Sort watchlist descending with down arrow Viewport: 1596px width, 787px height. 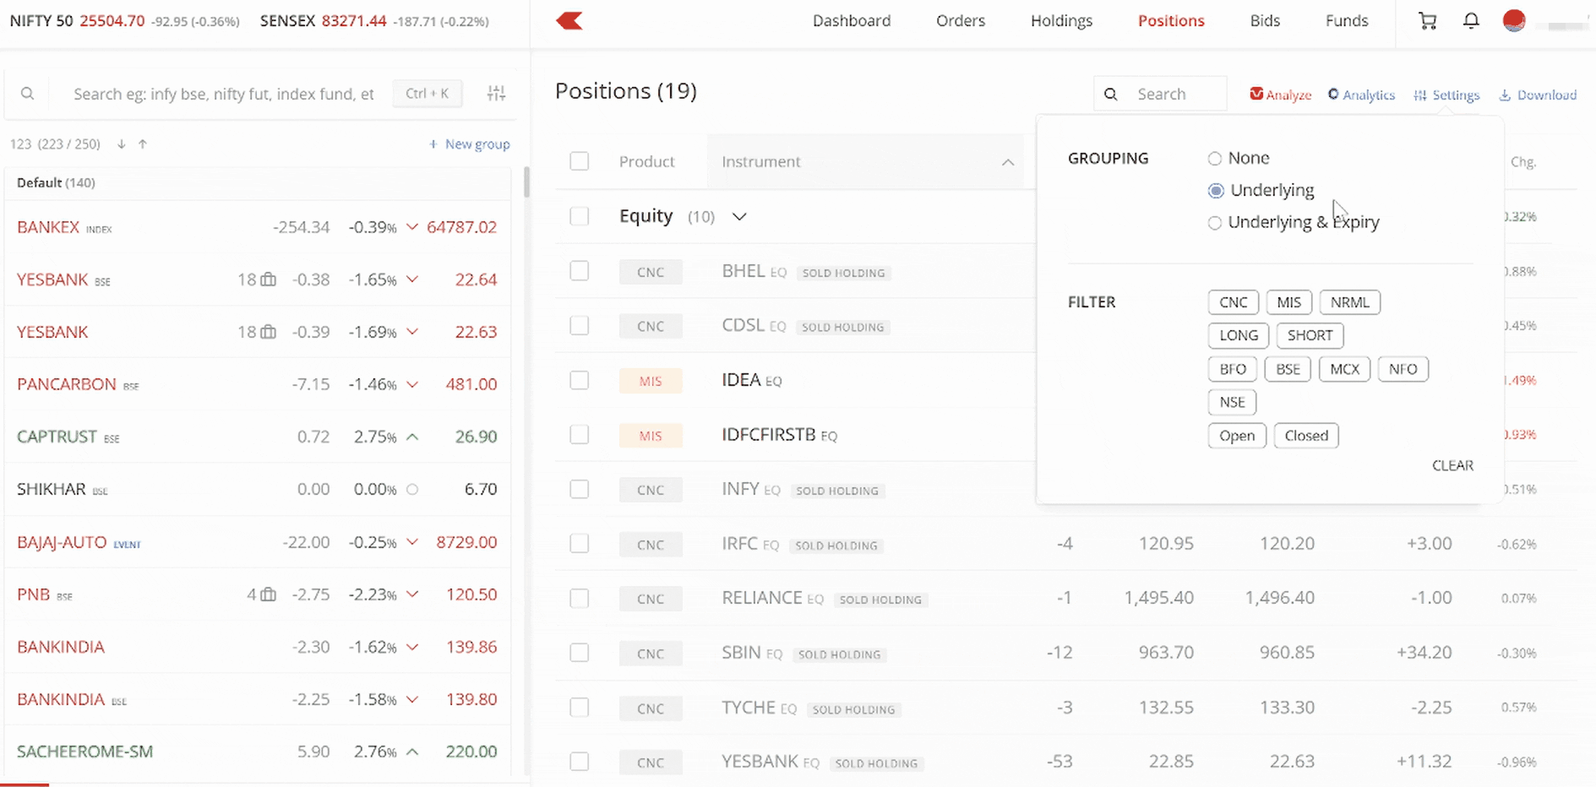click(122, 144)
